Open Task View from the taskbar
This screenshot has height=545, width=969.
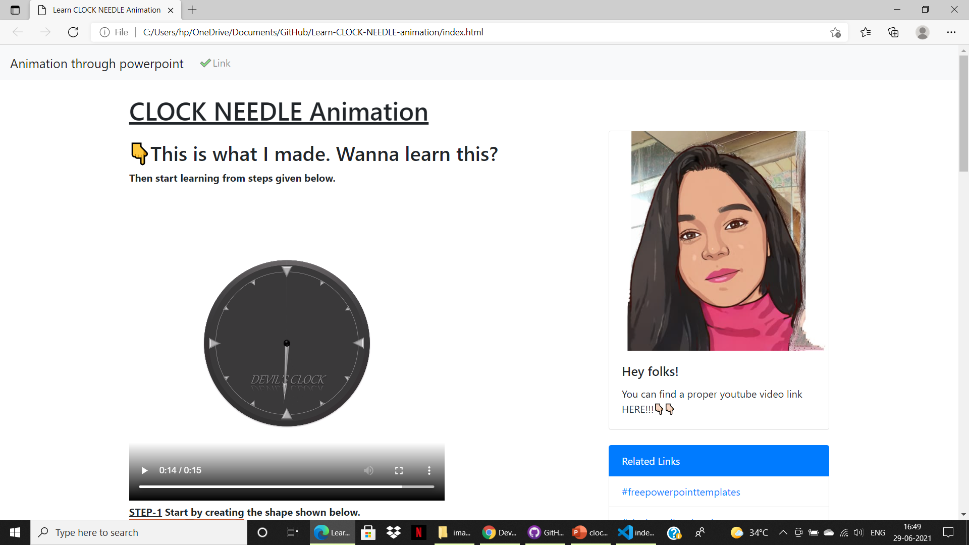tap(292, 532)
